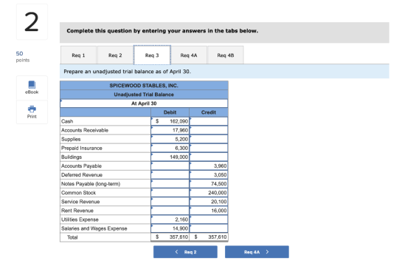413x269 pixels.
Task: Click the Buildings debit field
Action: click(x=170, y=157)
